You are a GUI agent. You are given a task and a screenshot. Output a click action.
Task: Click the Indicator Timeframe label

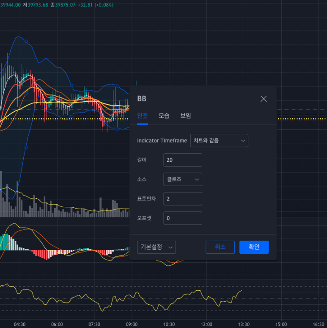click(162, 141)
